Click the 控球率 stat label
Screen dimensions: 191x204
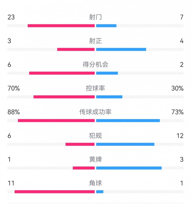pos(95,88)
